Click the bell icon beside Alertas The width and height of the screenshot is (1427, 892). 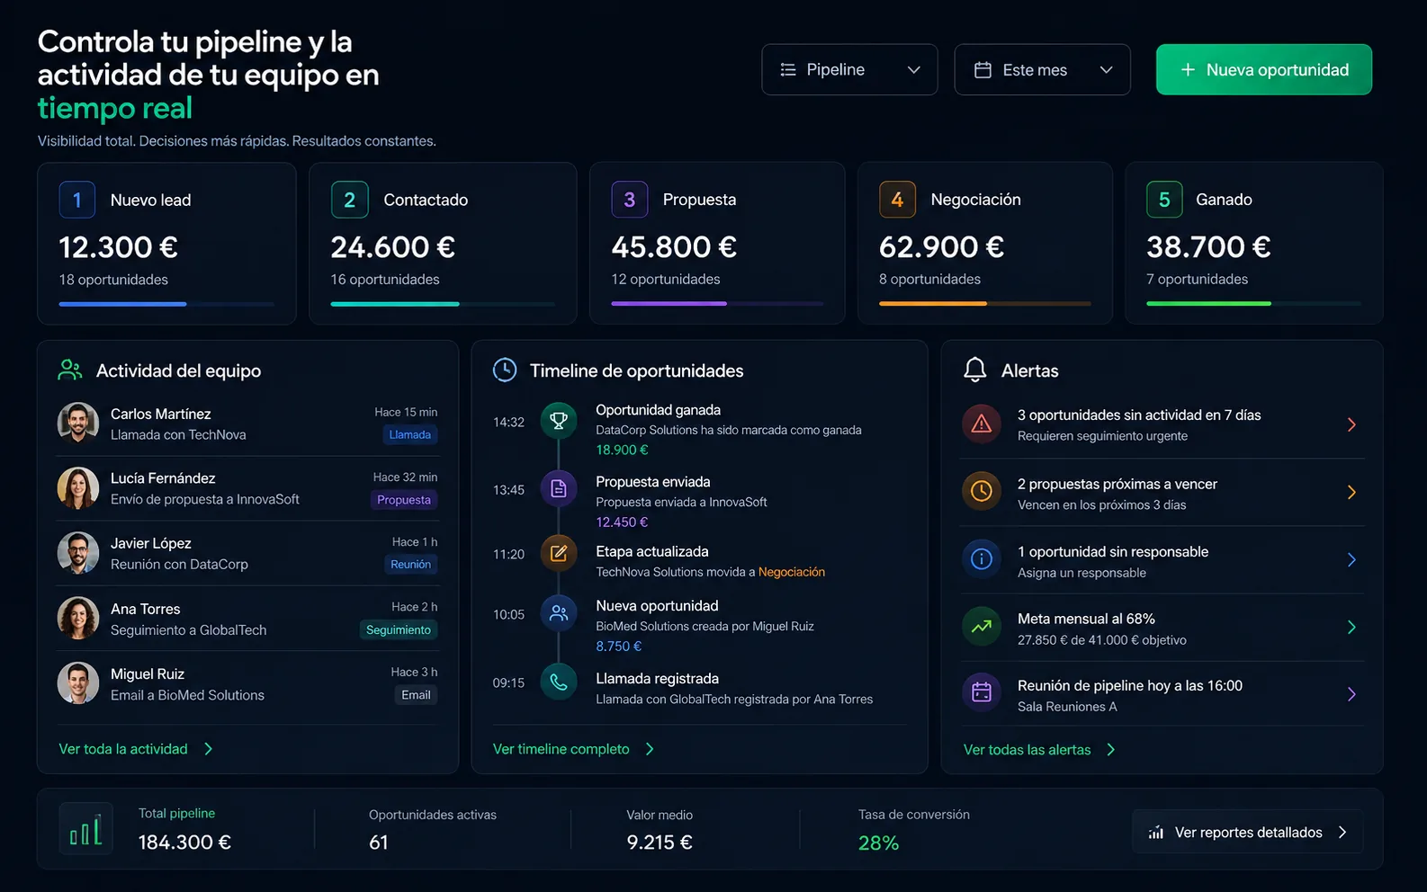[975, 370]
